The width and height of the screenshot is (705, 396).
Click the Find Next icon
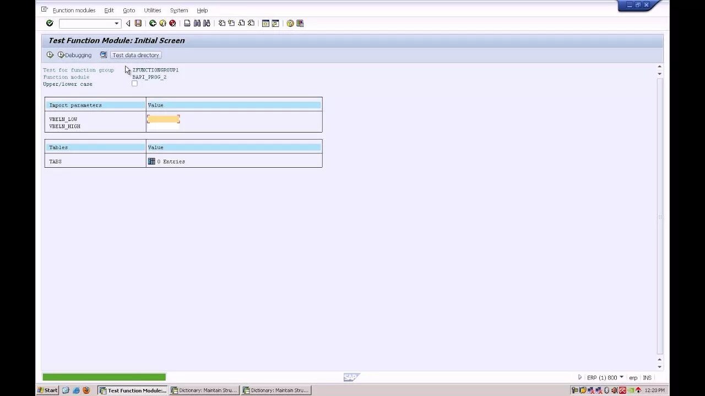point(207,23)
